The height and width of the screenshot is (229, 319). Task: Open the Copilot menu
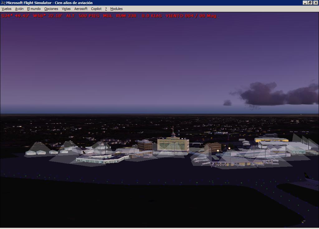(96, 9)
